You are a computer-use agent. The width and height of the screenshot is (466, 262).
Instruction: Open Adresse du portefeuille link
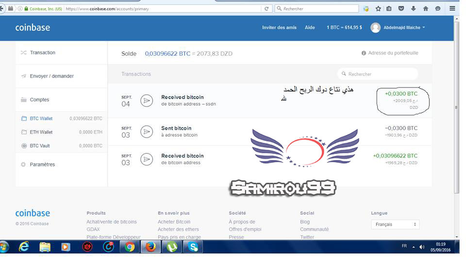pos(390,53)
